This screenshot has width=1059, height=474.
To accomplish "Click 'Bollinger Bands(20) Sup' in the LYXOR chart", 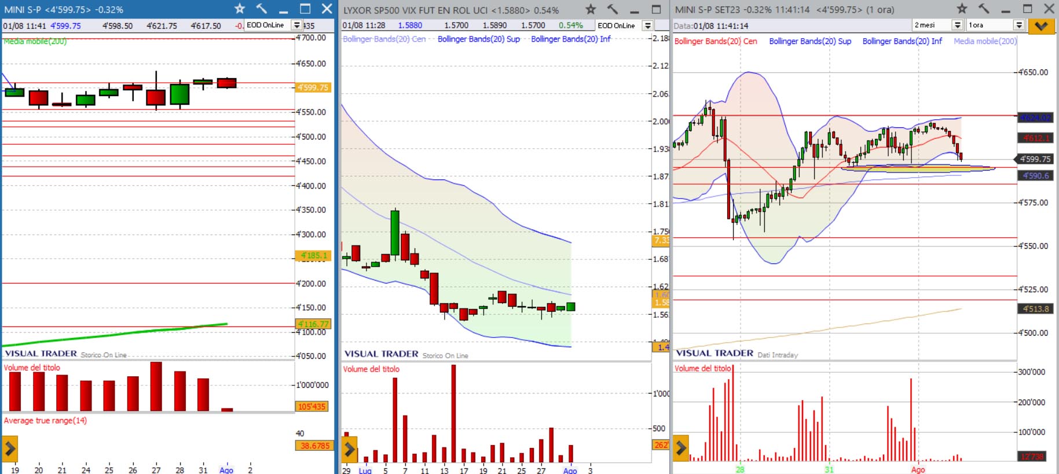I will tap(479, 39).
